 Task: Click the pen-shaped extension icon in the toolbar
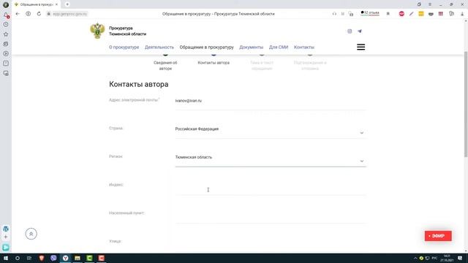[x=411, y=14]
